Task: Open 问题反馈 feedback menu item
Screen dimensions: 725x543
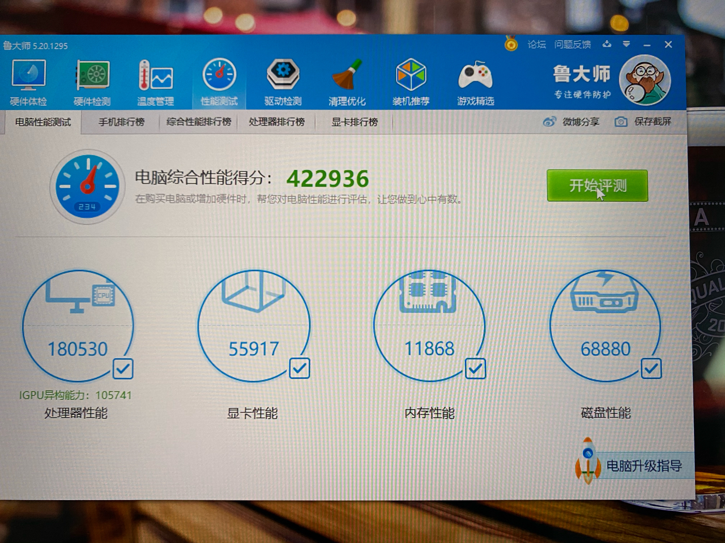Action: click(572, 44)
